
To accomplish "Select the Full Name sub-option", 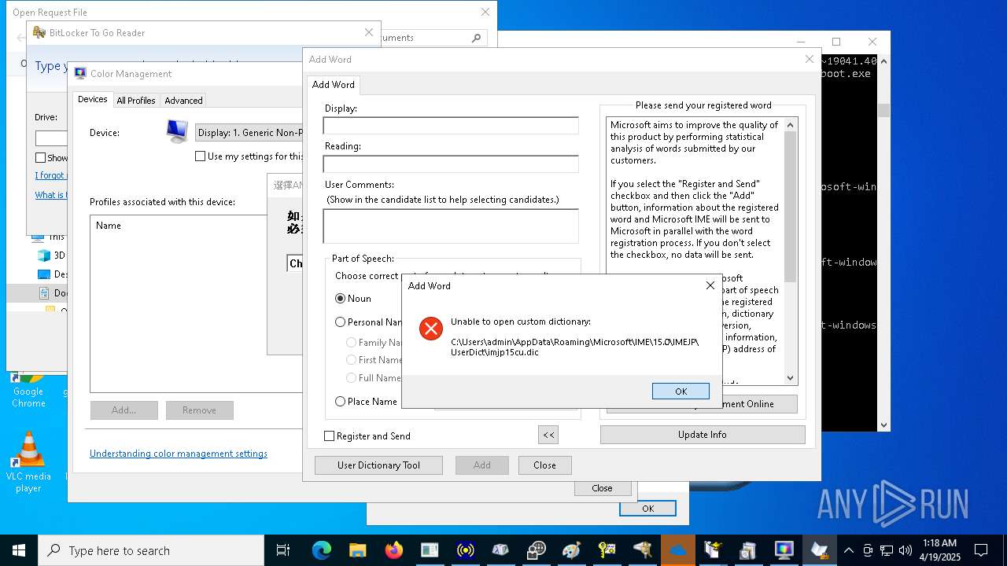I will (x=351, y=378).
